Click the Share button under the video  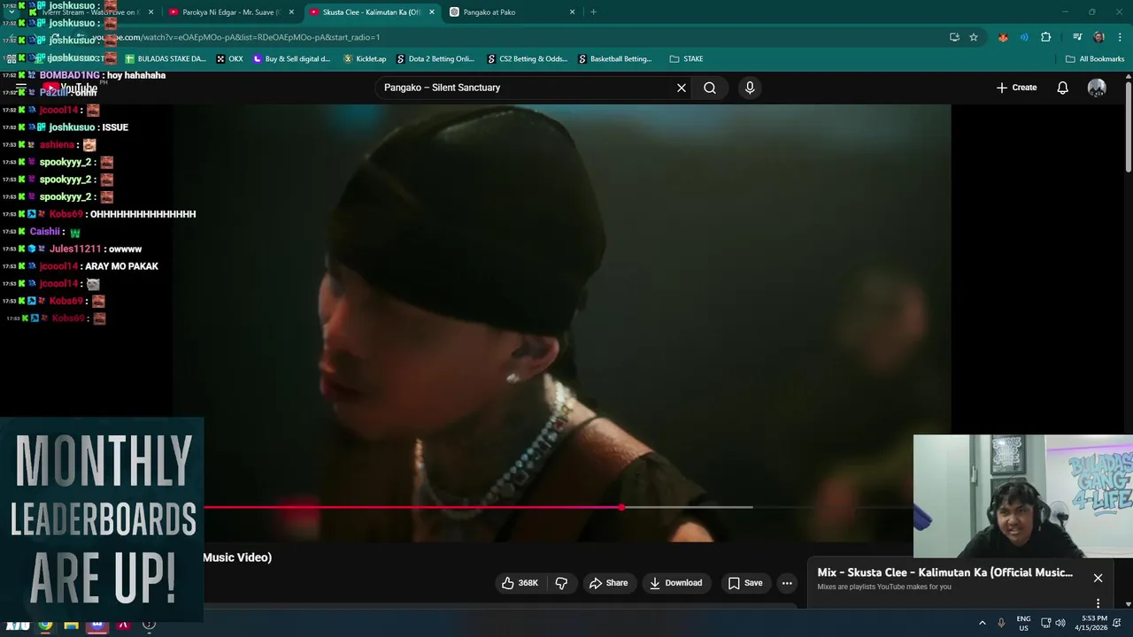pyautogui.click(x=609, y=583)
